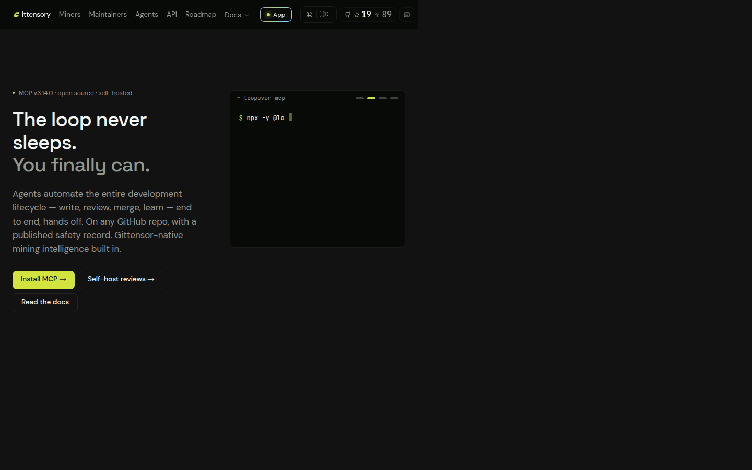
Task: Launch the App button in the header
Action: (276, 15)
